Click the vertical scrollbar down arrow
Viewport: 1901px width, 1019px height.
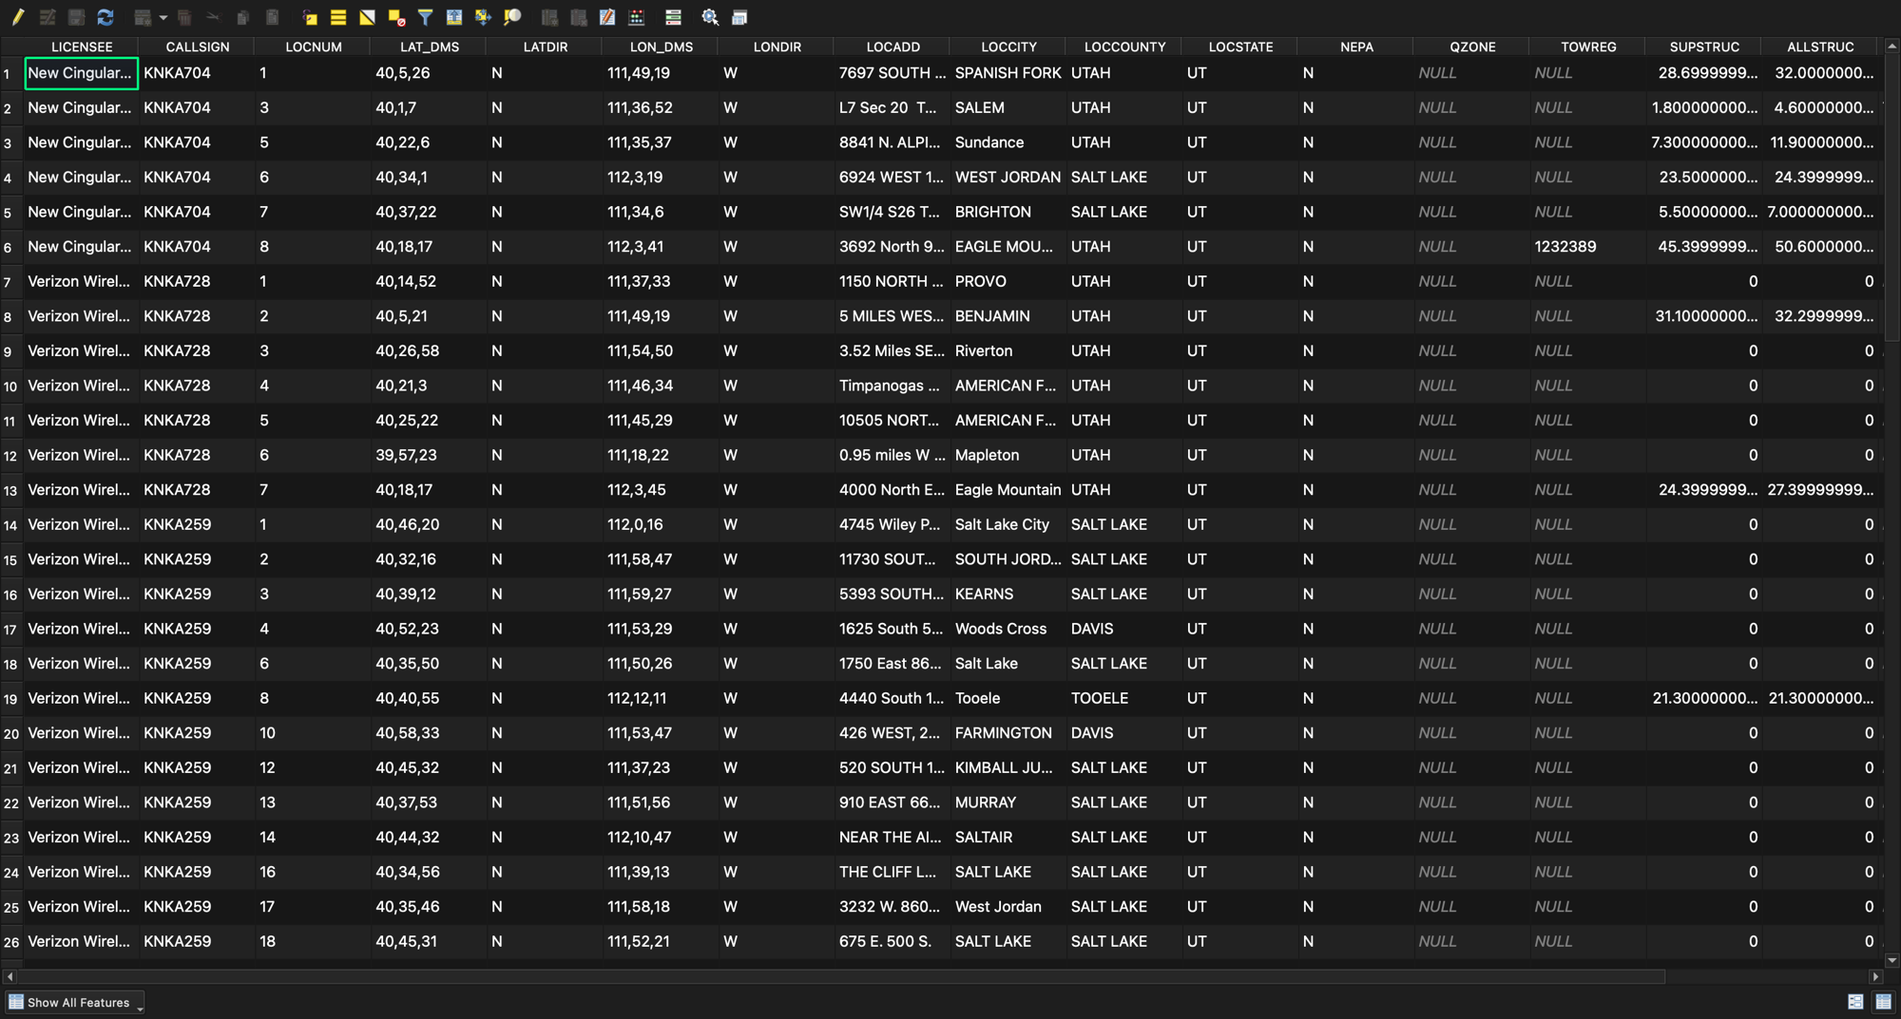1892,960
